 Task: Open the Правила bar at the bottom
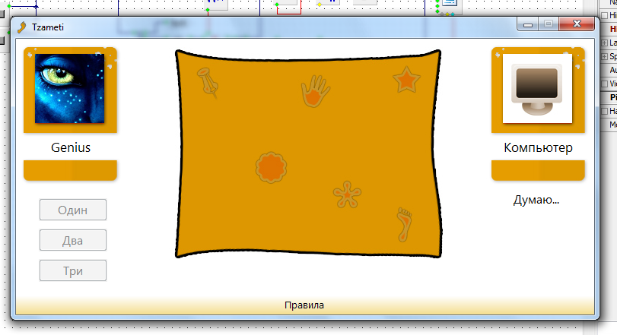click(304, 305)
